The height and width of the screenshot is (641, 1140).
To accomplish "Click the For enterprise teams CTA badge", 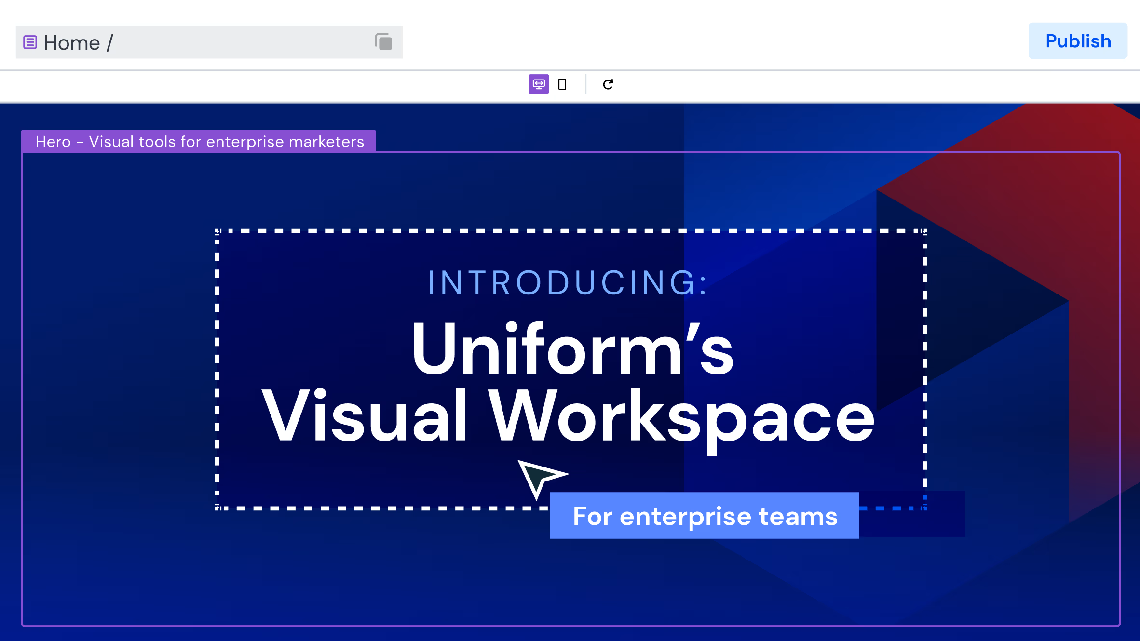I will [x=704, y=515].
